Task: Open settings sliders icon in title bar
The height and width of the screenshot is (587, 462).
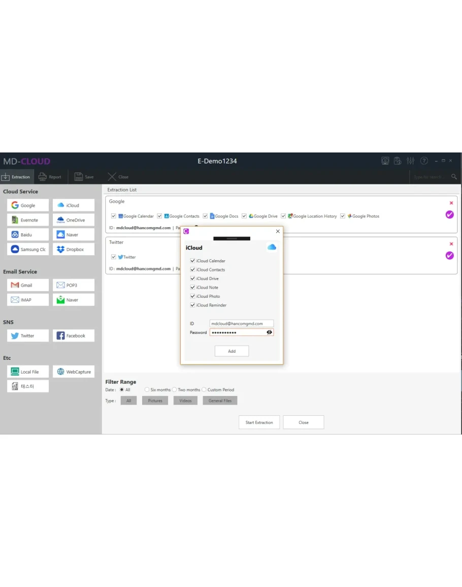Action: (411, 161)
